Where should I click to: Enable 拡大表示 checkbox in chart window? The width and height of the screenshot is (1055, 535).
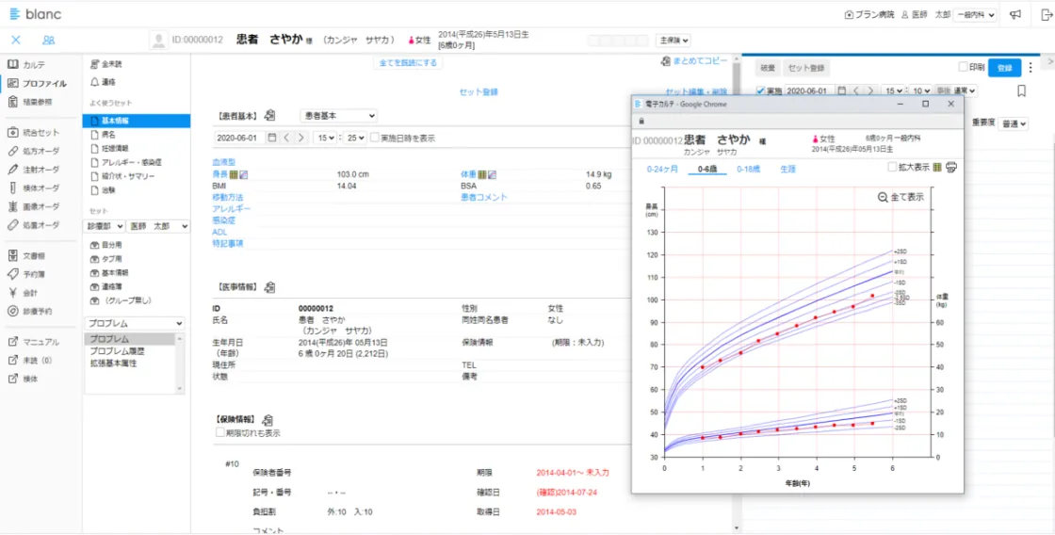892,167
